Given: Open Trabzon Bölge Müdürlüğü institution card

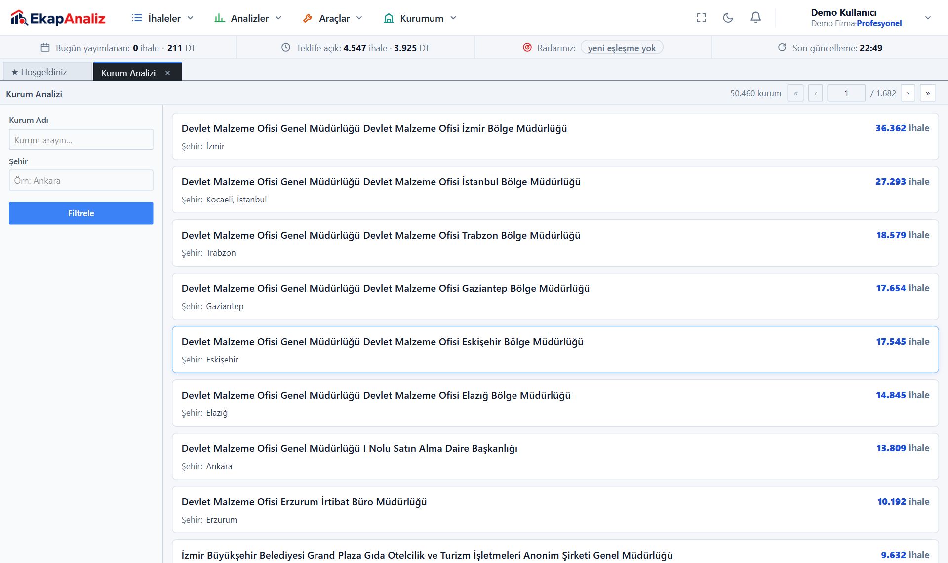Looking at the screenshot, I should pyautogui.click(x=555, y=243).
